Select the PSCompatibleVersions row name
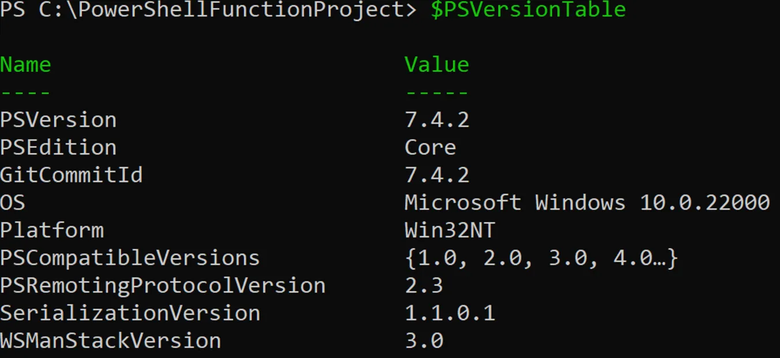Screen dimensions: 780x358 [130, 258]
